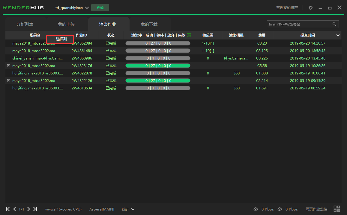Sort by 提交时间 column header

tap(308, 35)
